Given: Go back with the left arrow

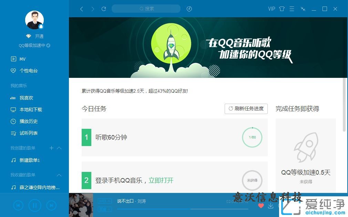Looking at the screenshot, I should coord(82,9).
